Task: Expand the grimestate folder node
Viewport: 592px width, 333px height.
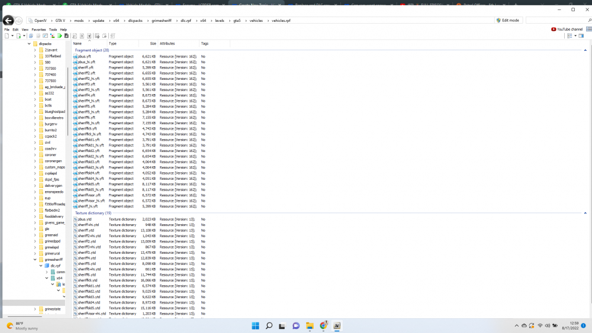Action: [35, 309]
